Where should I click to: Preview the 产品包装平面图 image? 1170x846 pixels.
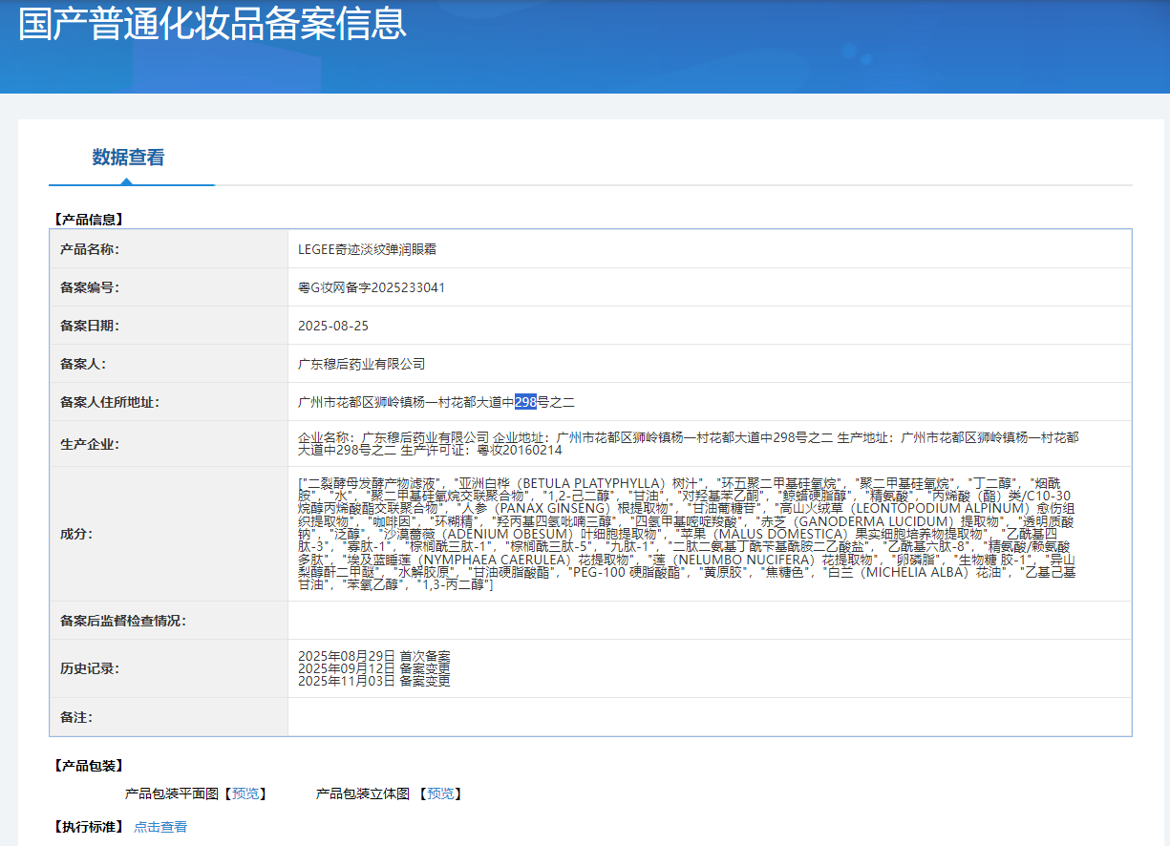point(245,793)
